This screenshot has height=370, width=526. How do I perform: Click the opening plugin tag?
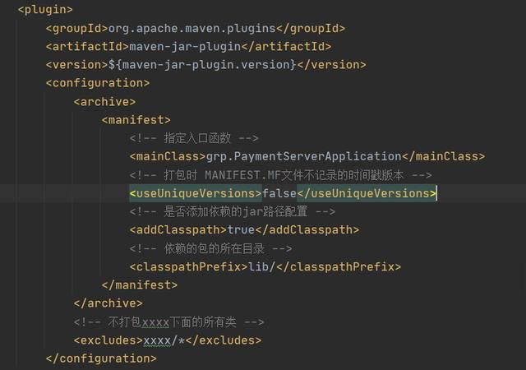click(x=45, y=9)
